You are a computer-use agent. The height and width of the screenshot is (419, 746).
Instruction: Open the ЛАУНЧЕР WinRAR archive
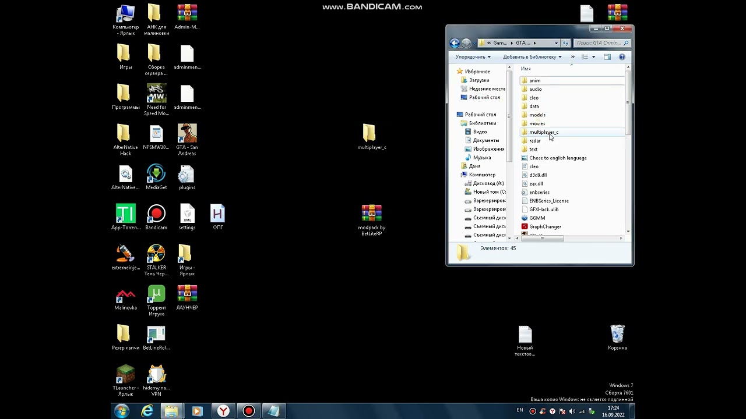coord(187,298)
